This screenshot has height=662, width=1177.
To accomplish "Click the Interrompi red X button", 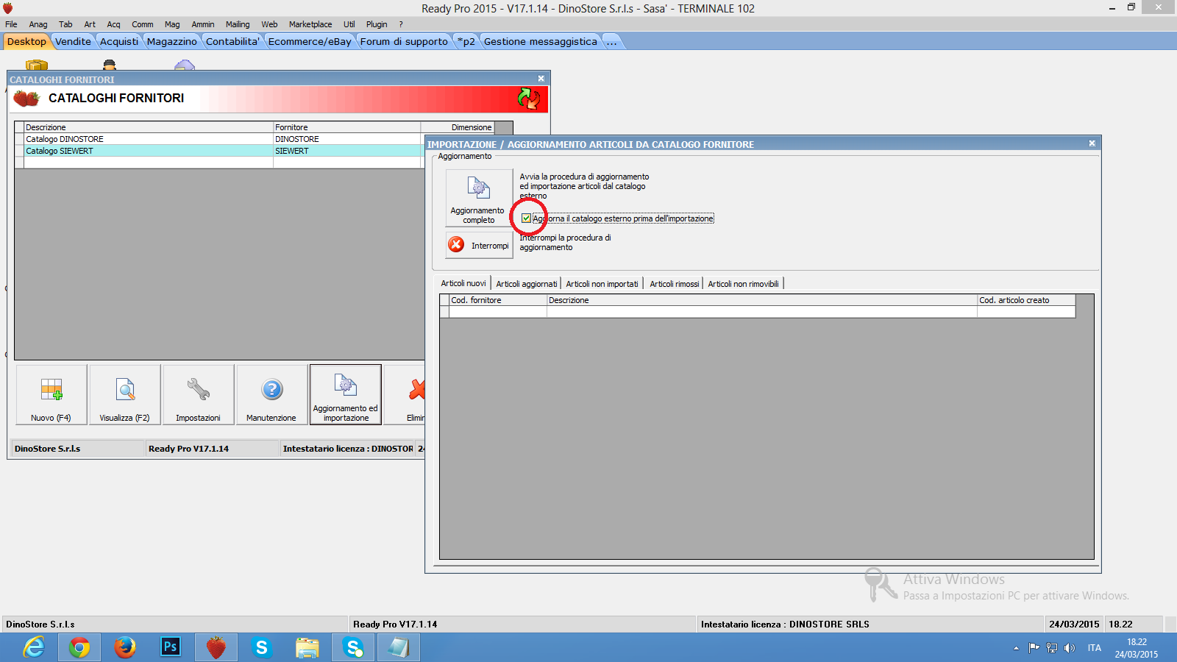I will pyautogui.click(x=479, y=245).
